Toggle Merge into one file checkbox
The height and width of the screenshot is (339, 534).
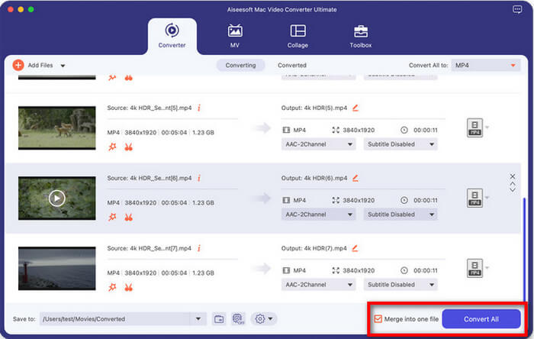pos(378,319)
